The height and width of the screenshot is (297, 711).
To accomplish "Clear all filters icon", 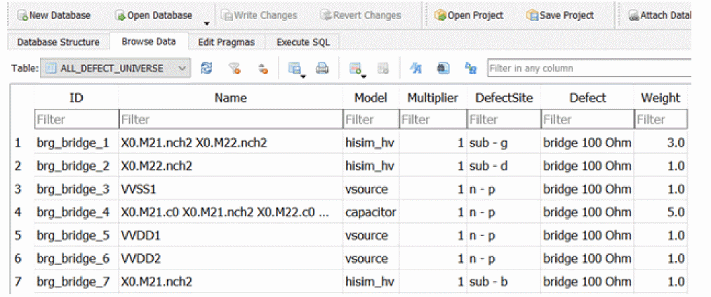I will pyautogui.click(x=235, y=68).
